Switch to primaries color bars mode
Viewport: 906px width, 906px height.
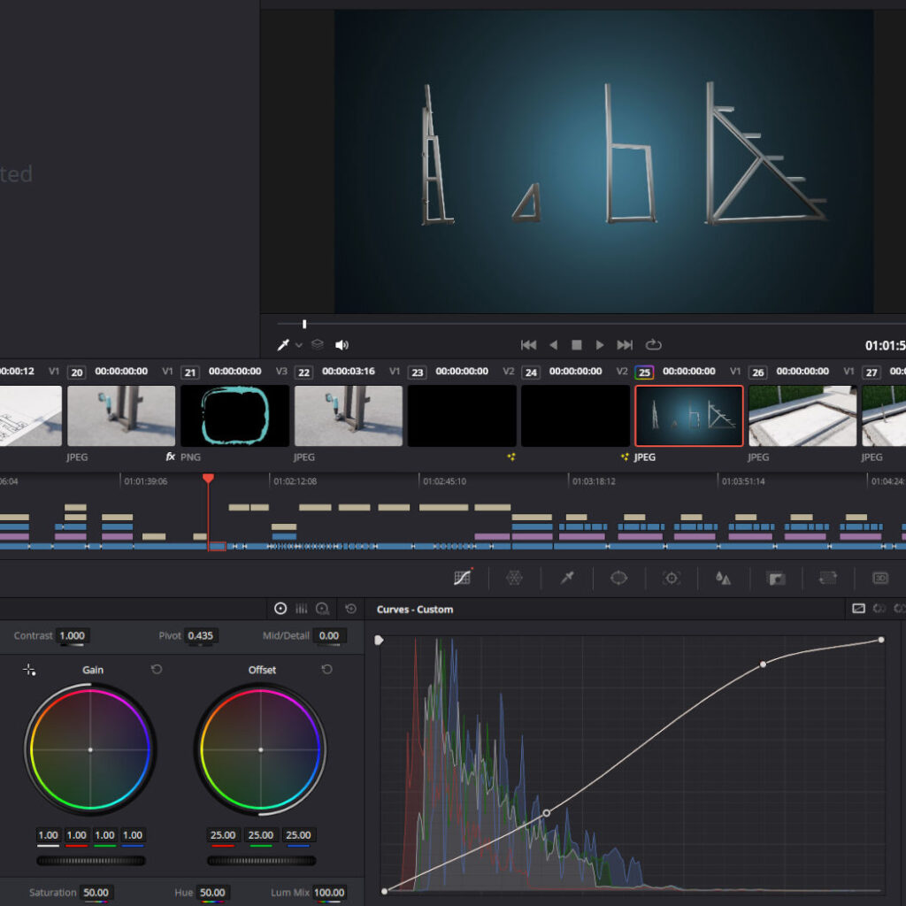click(x=302, y=609)
